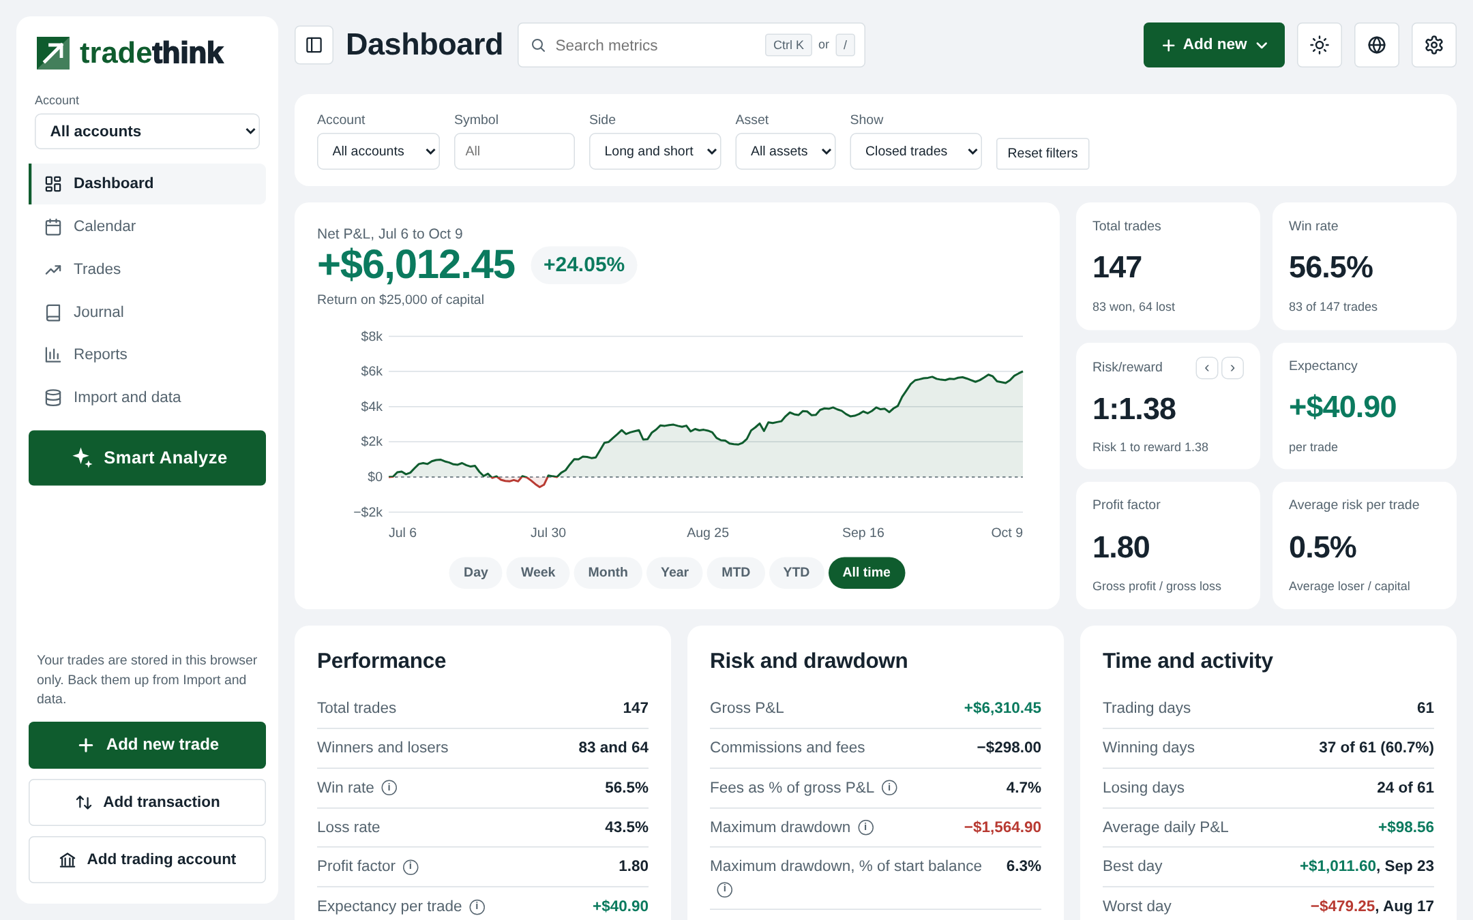
Task: Open the Reports page
Action: [x=147, y=354]
